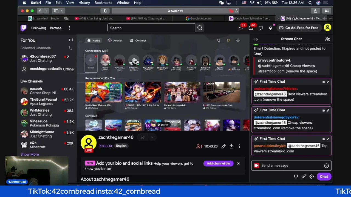Close the active zachthegamer46 Safari tab
The image size is (351, 197).
(278, 19)
